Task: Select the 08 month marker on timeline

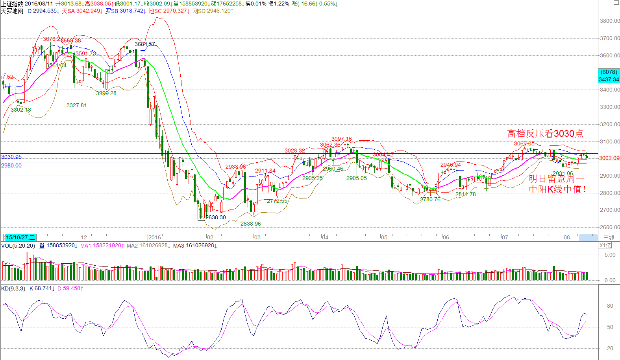Action: pyautogui.click(x=566, y=237)
